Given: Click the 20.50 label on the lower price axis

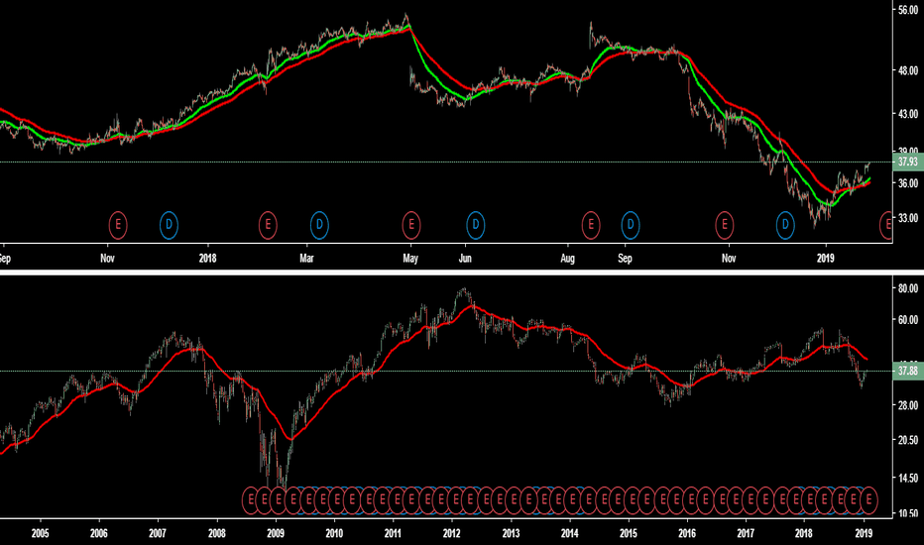Looking at the screenshot, I should coord(908,440).
